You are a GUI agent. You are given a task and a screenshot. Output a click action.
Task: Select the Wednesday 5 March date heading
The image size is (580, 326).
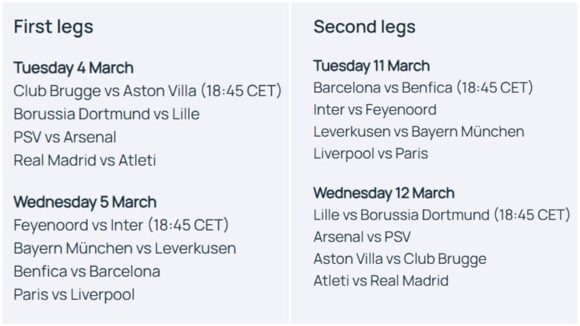(85, 202)
